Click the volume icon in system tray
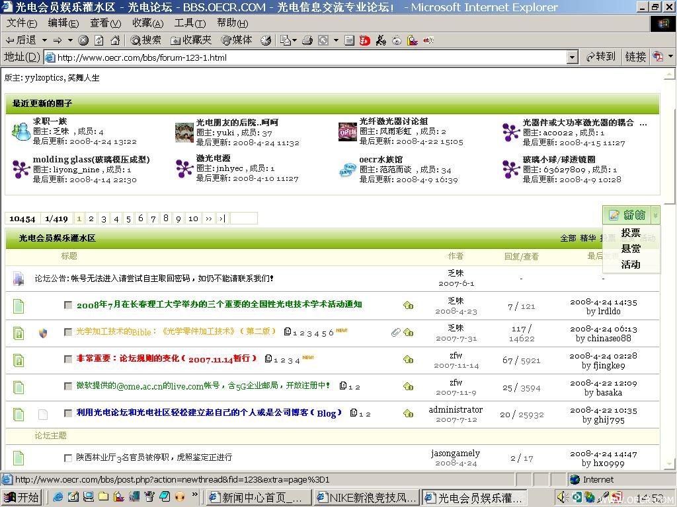 (x=562, y=497)
